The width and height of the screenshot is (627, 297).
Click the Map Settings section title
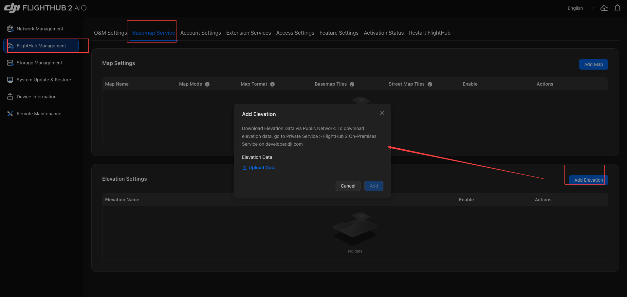pos(119,63)
